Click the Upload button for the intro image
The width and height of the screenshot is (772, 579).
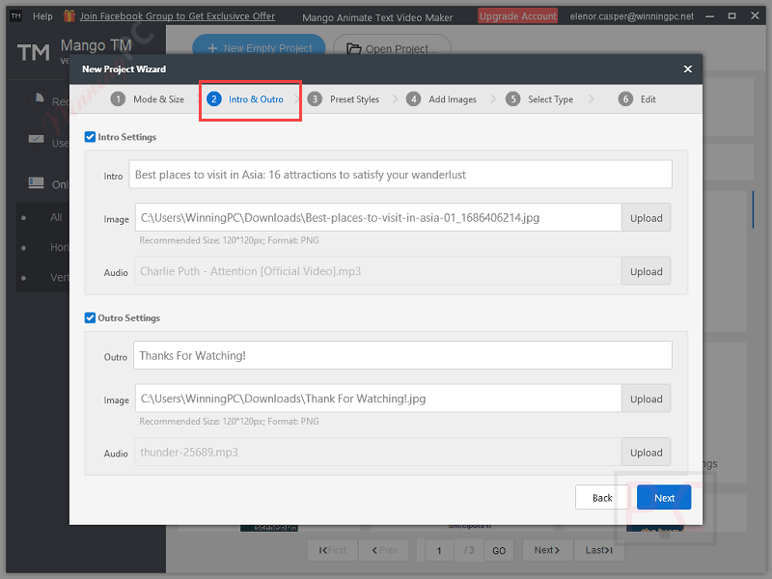point(646,218)
